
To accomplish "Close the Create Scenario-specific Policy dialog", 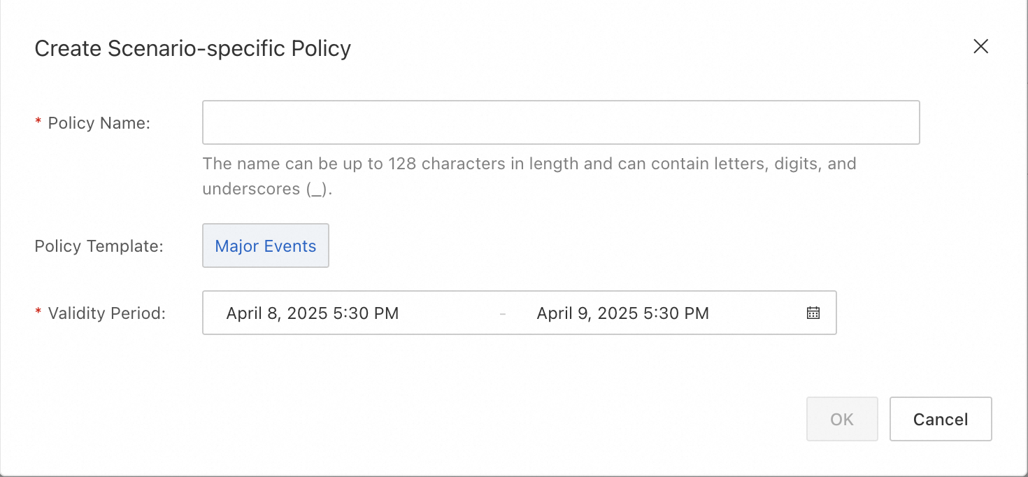I will pos(980,47).
